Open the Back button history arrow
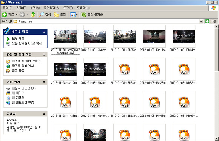Viewport: 219px width, 141px height. (x=17, y=14)
